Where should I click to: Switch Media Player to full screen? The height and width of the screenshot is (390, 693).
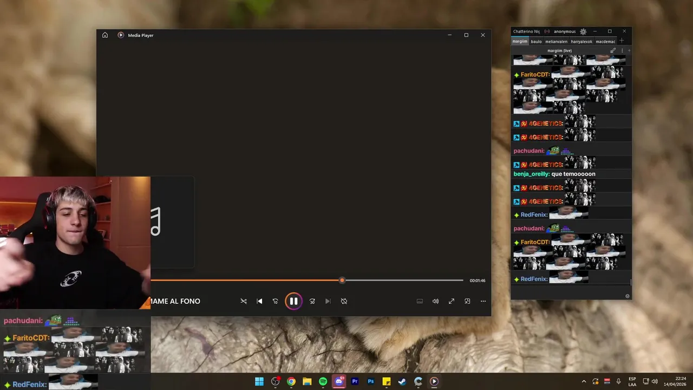click(451, 301)
